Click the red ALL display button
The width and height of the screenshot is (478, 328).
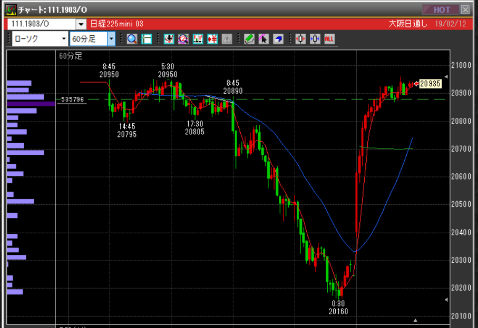pos(329,39)
